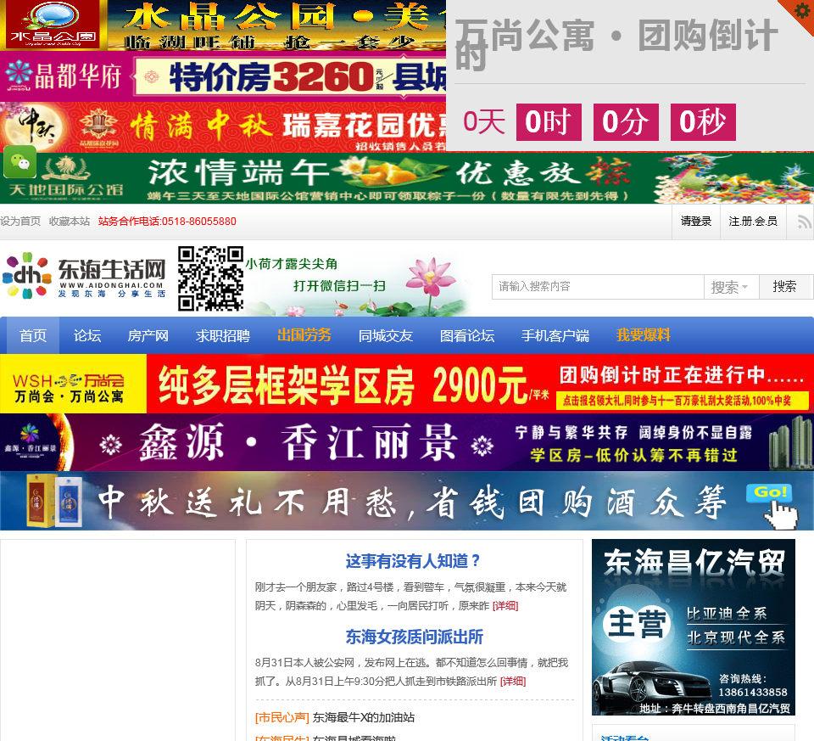Open the 论坛 navigation item

(87, 335)
